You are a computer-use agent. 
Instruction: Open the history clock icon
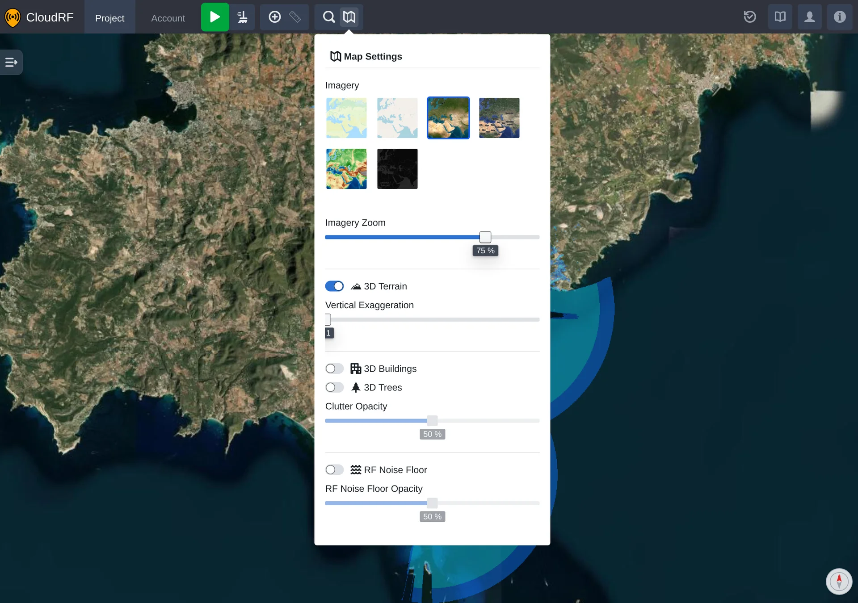point(750,17)
